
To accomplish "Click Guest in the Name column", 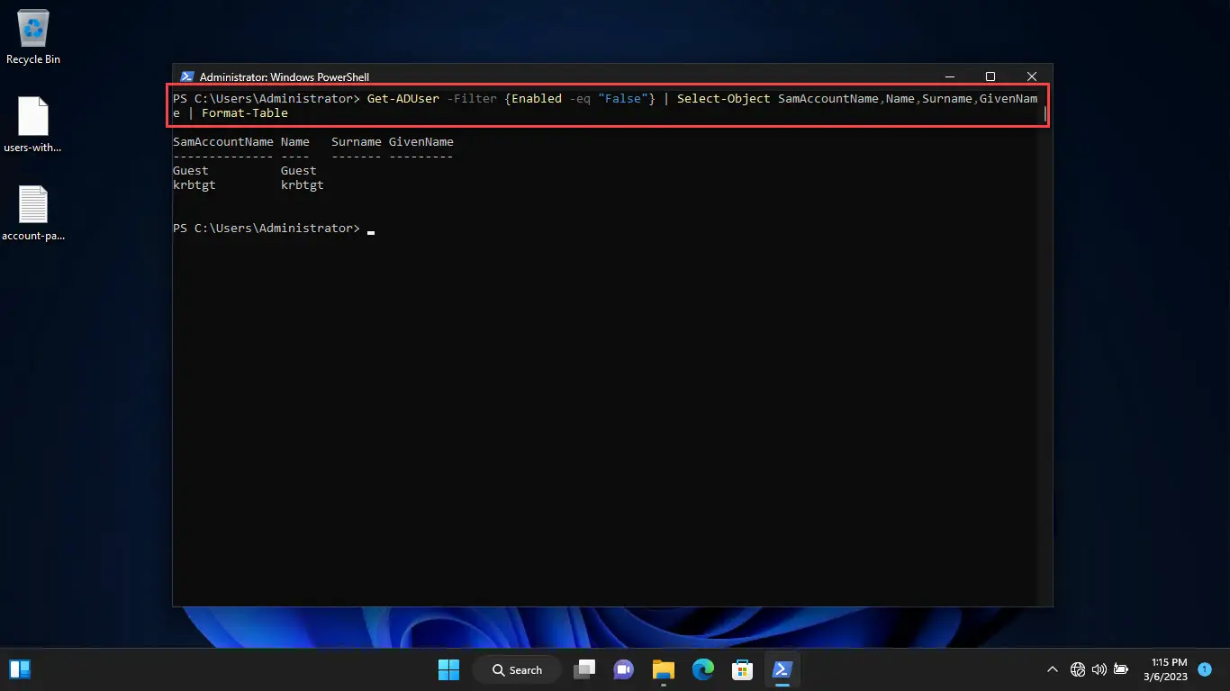I will [299, 170].
